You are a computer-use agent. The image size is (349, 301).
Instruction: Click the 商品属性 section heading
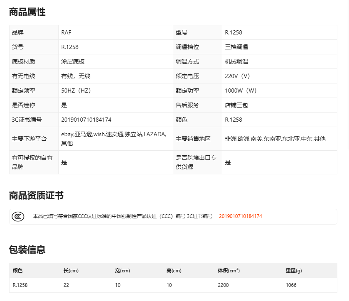[x=27, y=12]
